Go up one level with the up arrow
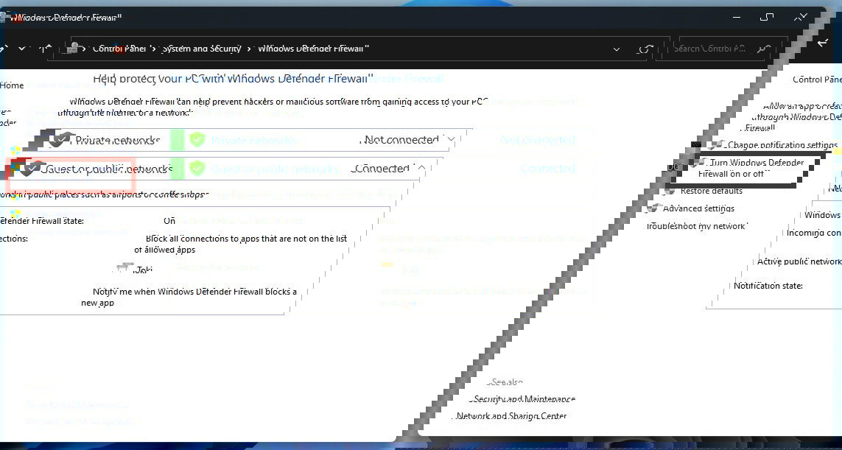 (x=46, y=49)
